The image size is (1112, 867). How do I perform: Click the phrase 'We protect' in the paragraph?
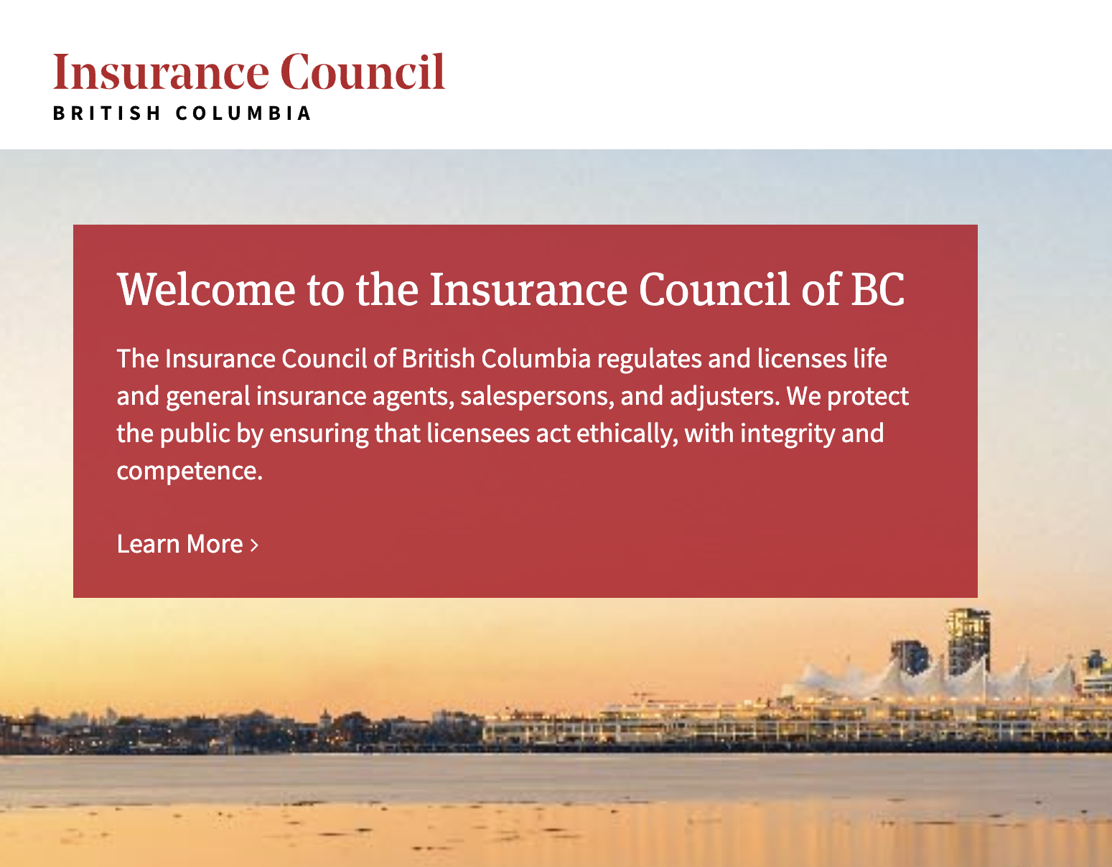(x=848, y=396)
